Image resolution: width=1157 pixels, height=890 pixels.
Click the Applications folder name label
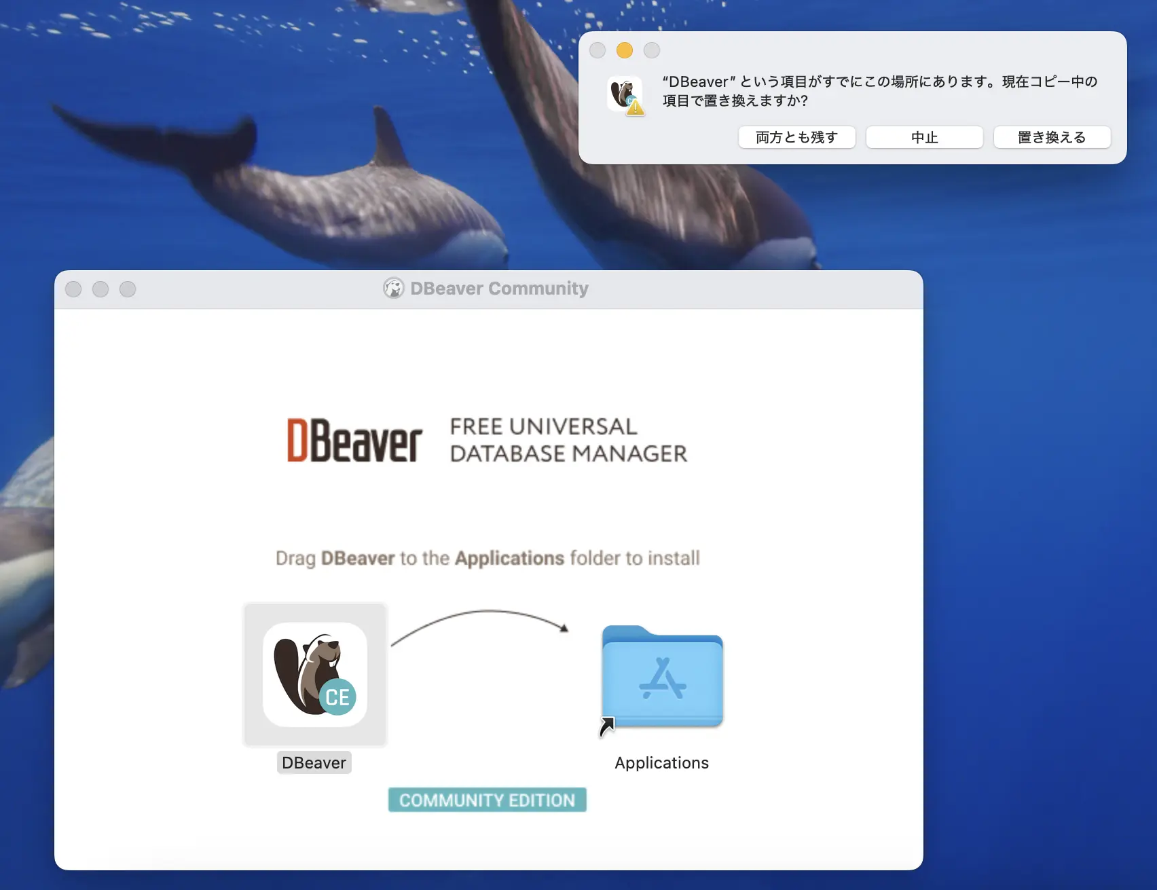tap(661, 762)
